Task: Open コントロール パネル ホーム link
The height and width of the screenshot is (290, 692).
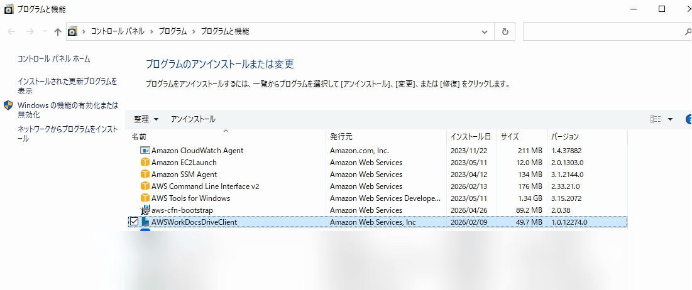Action: coord(54,59)
